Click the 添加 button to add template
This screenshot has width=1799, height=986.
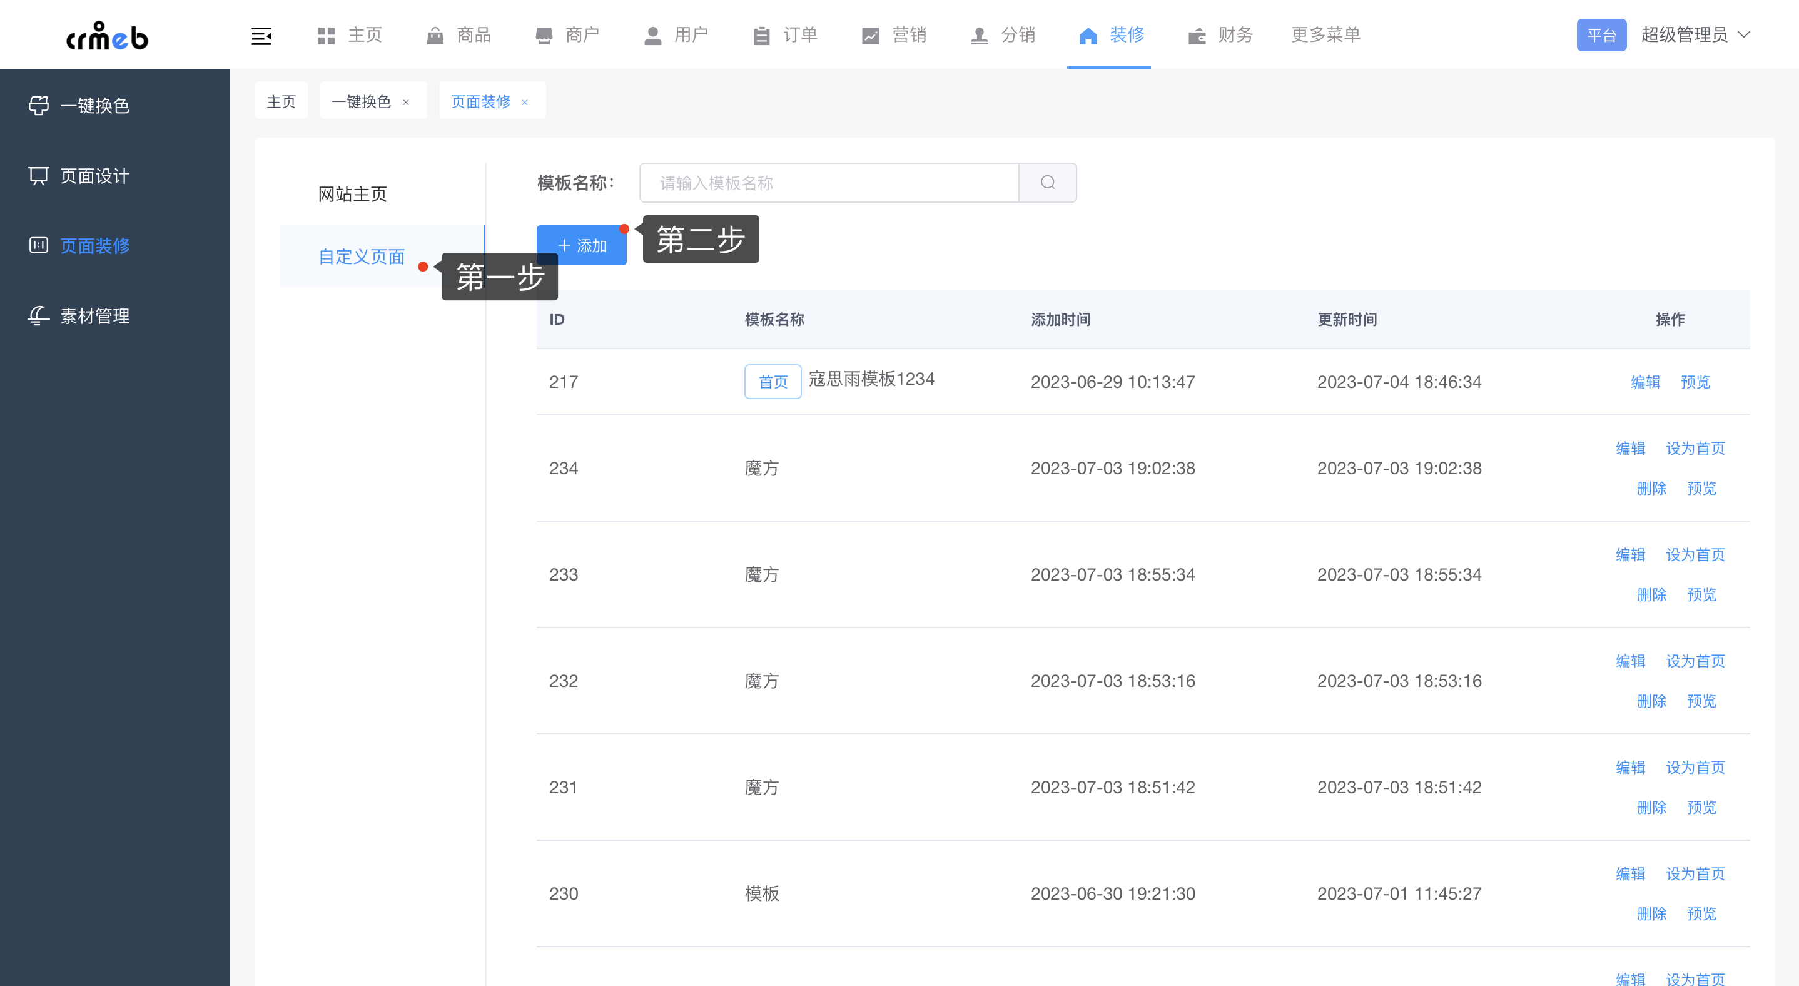[581, 245]
